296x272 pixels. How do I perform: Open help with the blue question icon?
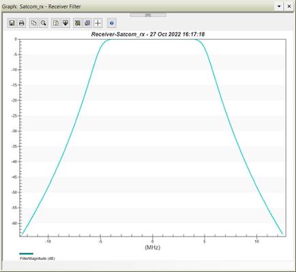[x=112, y=23]
